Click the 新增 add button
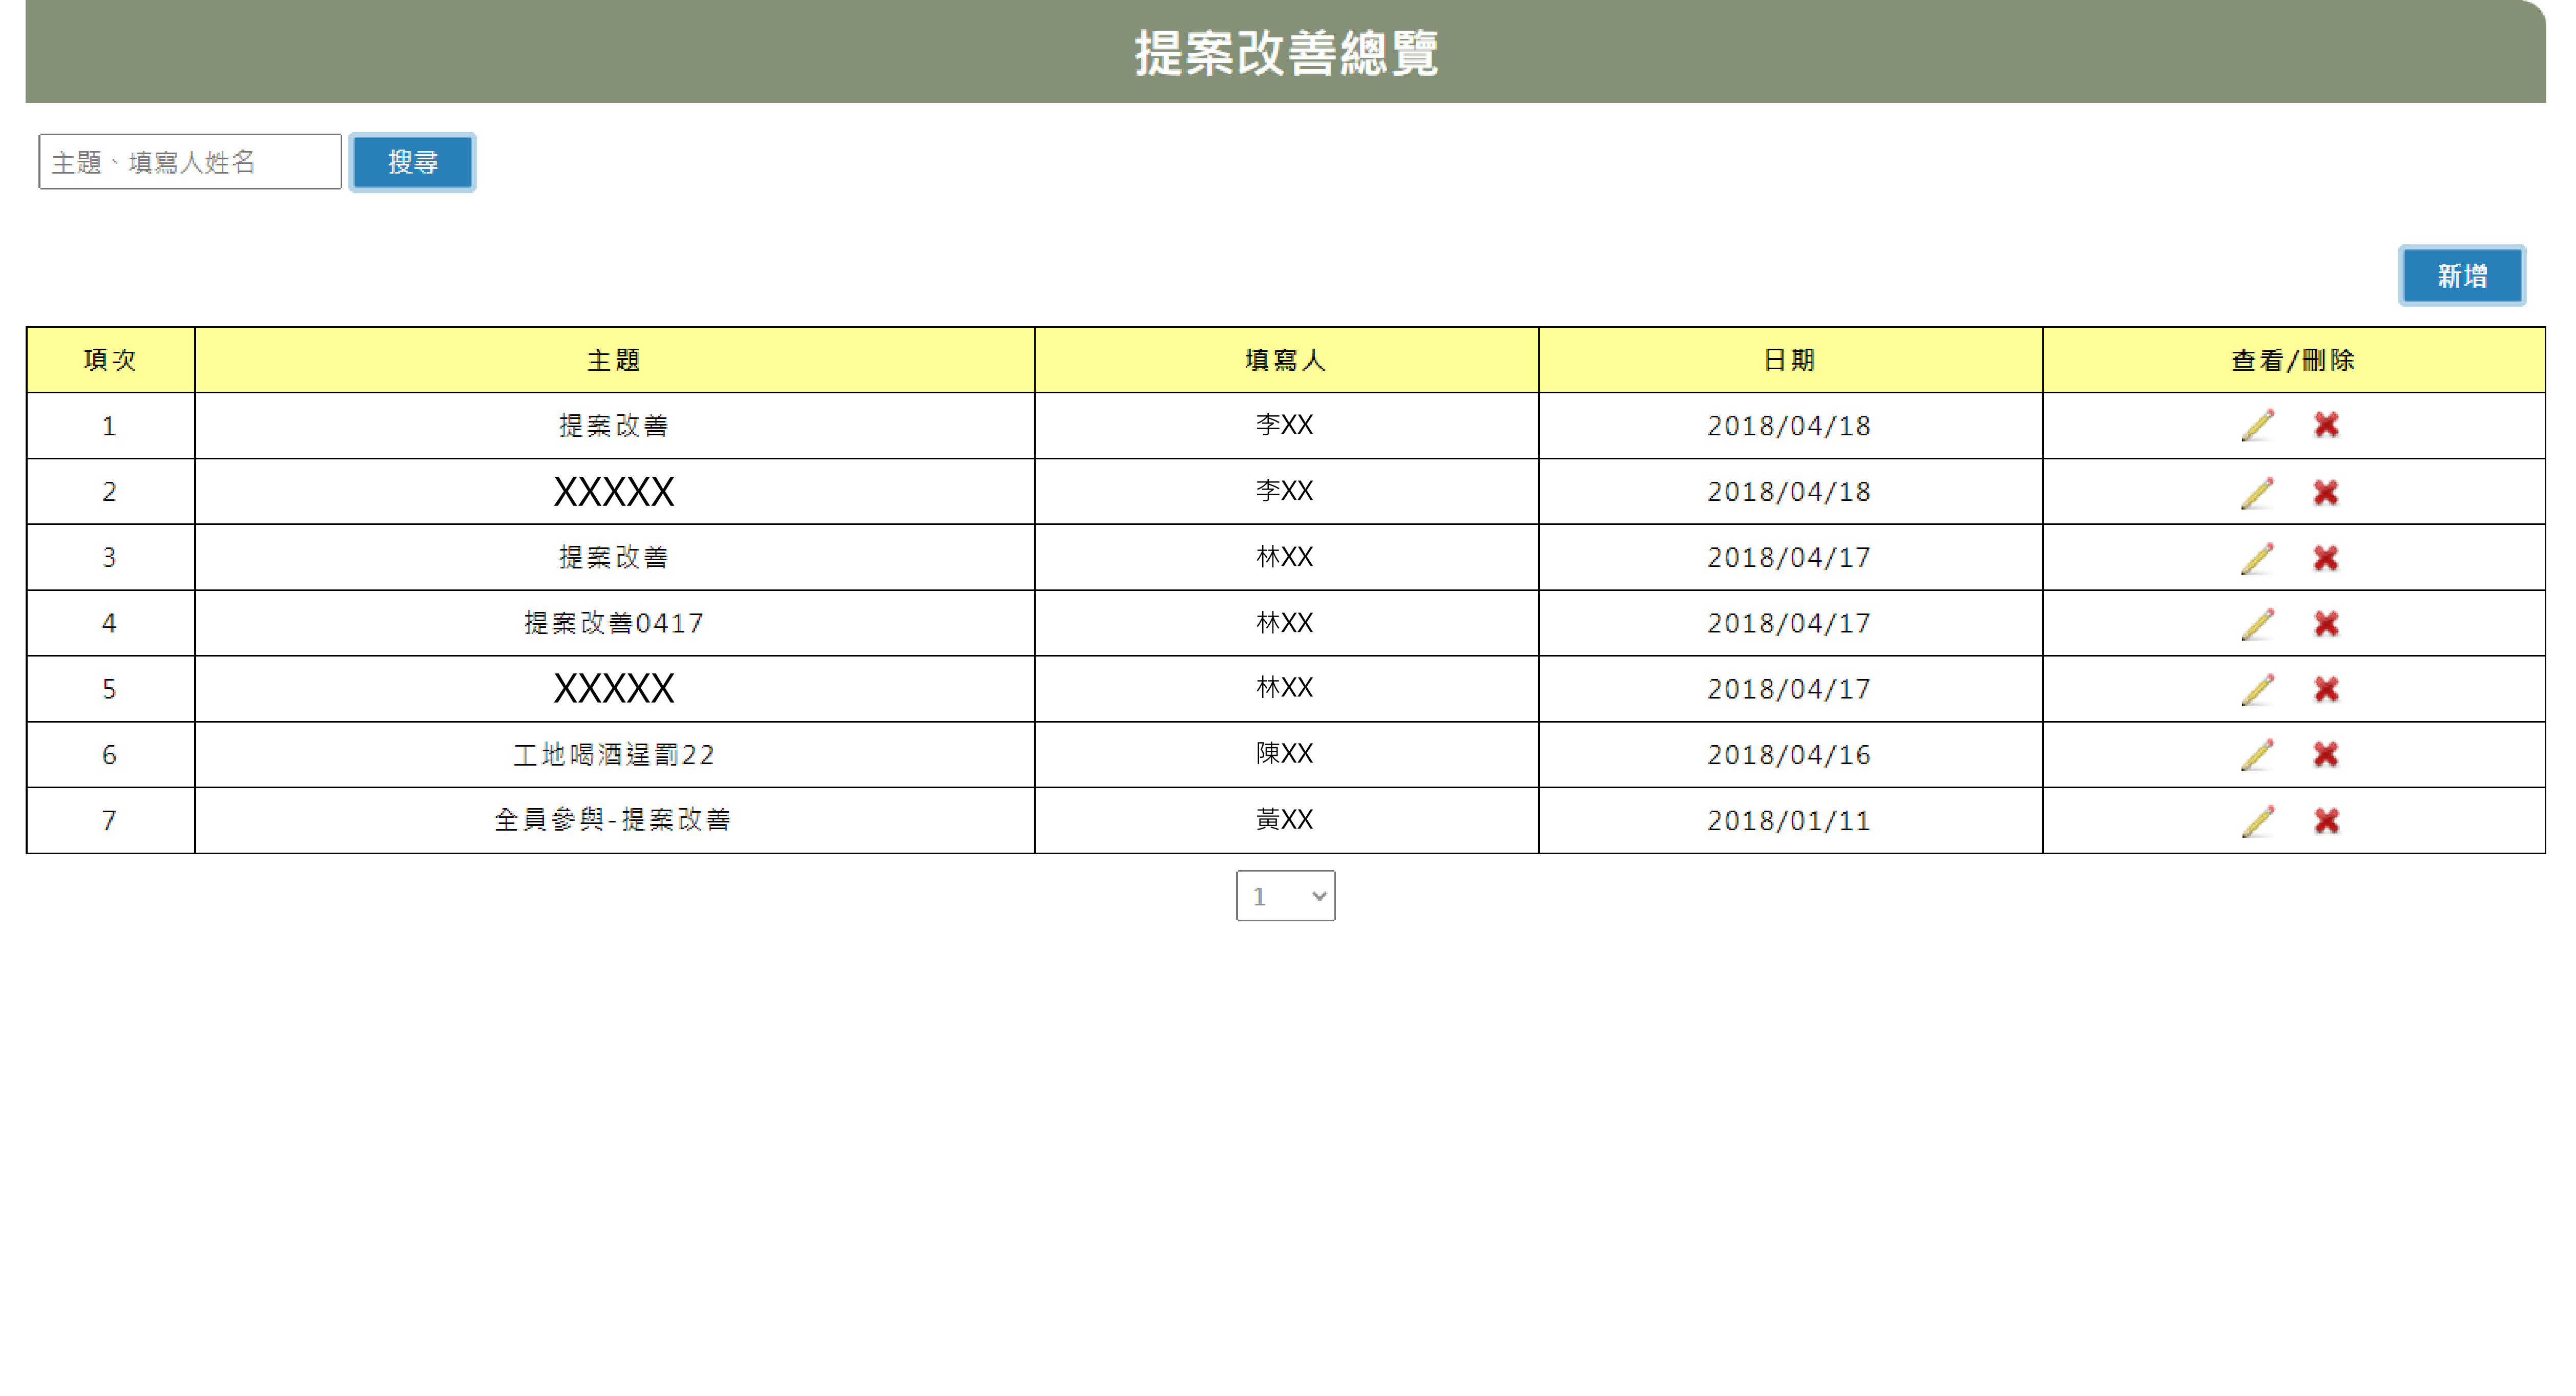 click(2461, 276)
